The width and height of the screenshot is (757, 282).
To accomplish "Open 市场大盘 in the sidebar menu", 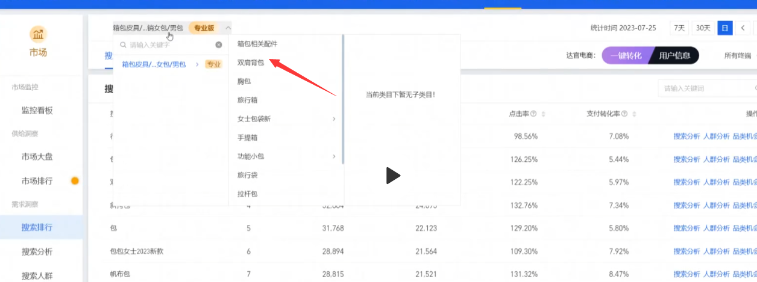I will tap(37, 157).
